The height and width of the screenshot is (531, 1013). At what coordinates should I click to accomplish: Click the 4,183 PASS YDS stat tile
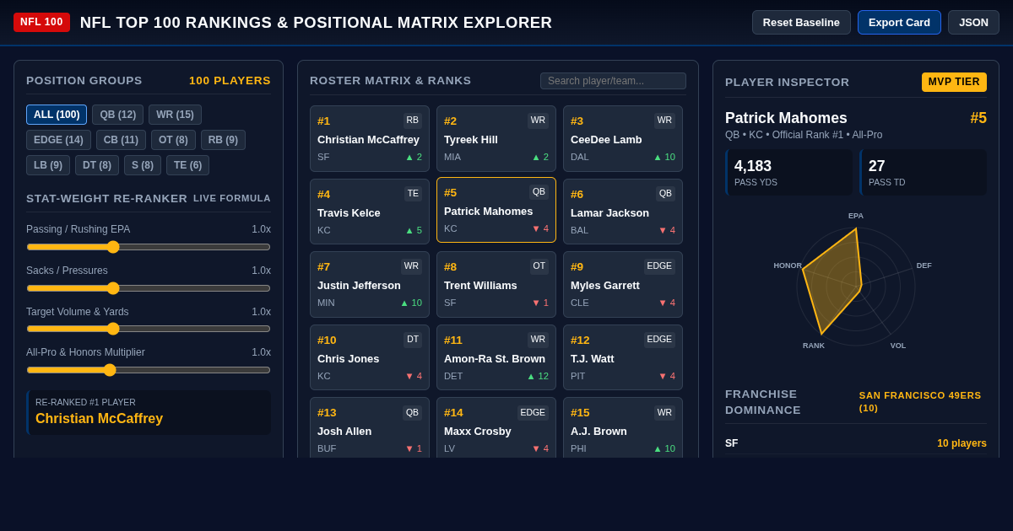[x=788, y=173]
